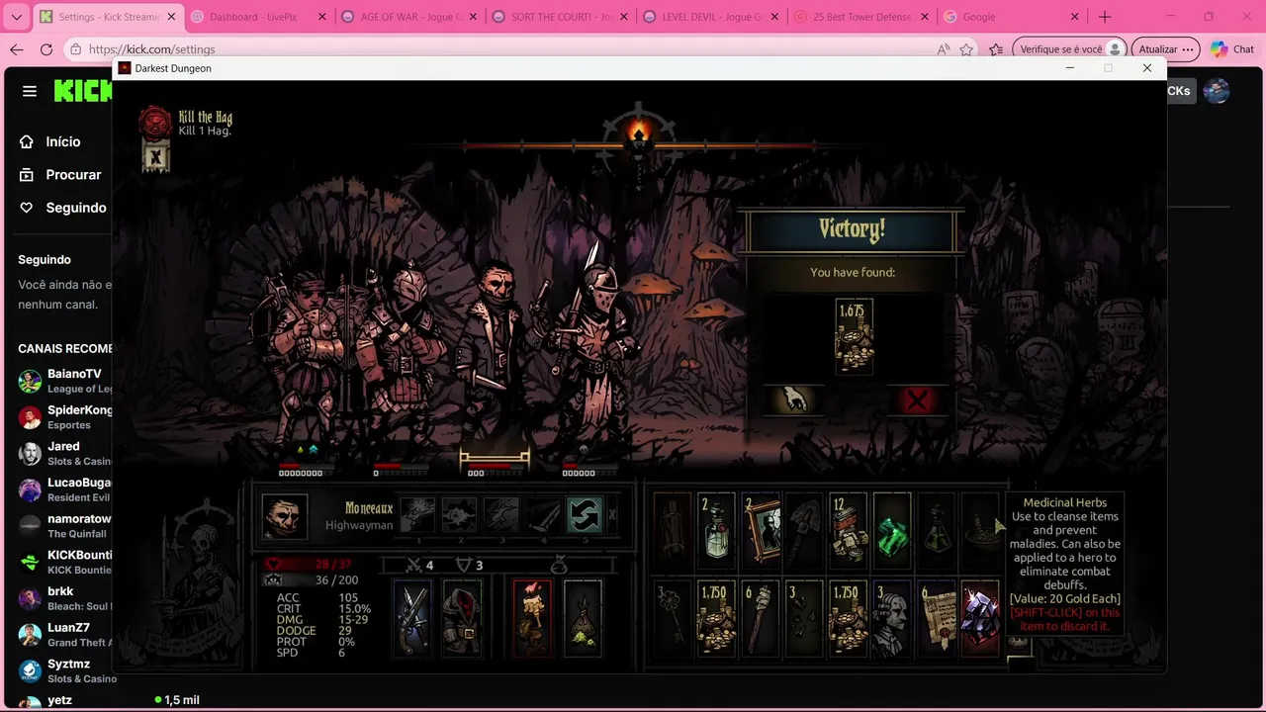Open the SpiderKong channel in sidebar
The image size is (1266, 712).
pos(64,416)
